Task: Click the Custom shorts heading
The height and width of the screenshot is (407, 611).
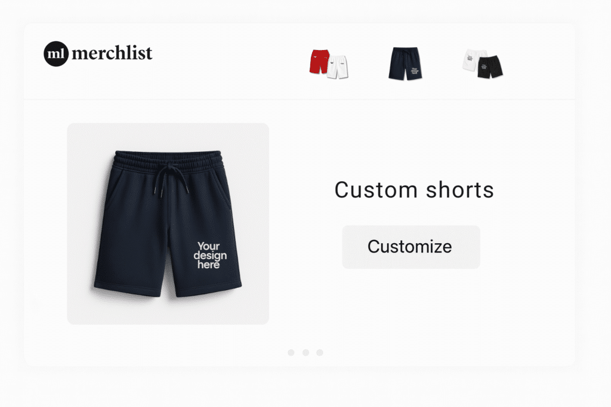Action: pyautogui.click(x=414, y=190)
